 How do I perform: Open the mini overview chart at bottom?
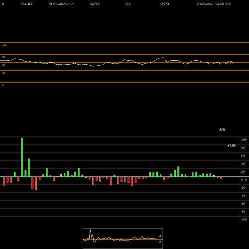(123, 239)
